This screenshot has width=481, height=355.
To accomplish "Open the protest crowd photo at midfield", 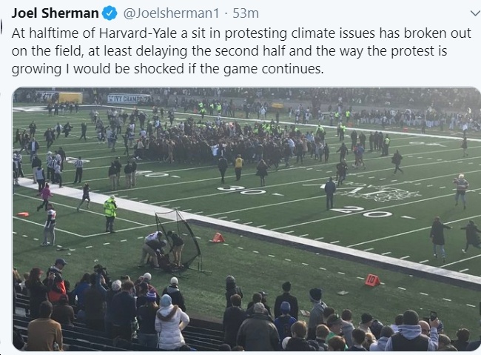I will click(246, 219).
